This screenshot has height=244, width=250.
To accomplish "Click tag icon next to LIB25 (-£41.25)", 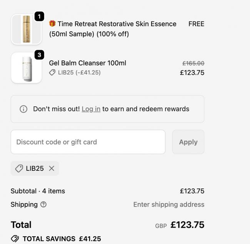I will 52,72.
